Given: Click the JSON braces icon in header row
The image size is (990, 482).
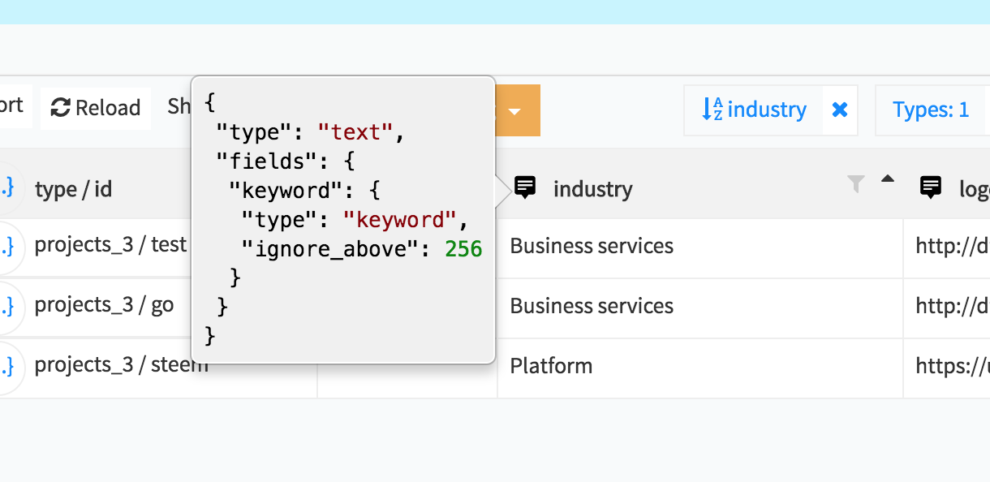Looking at the screenshot, I should [6, 188].
